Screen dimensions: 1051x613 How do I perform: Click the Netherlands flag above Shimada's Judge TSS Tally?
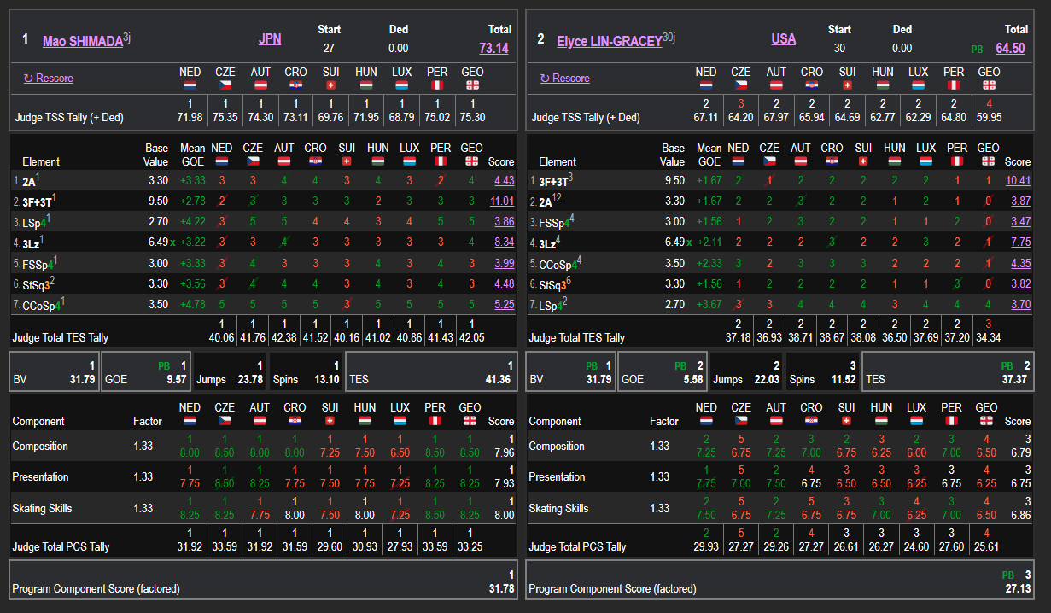tap(190, 85)
